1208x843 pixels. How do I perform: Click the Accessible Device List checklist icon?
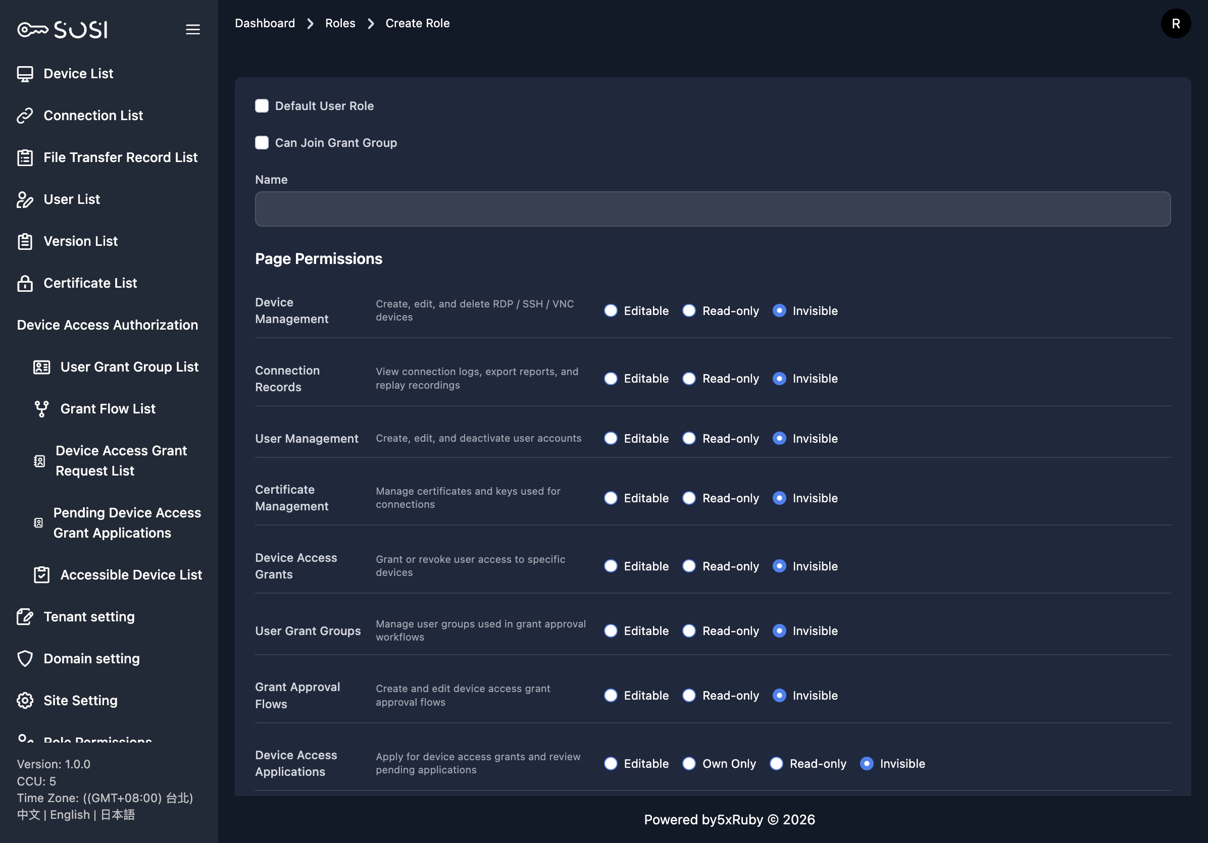(x=41, y=575)
